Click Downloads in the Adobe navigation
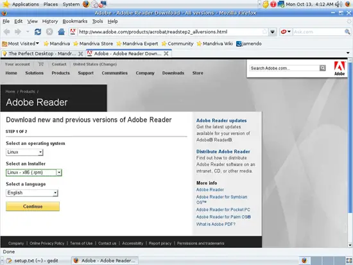The height and width of the screenshot is (265, 353). [173, 73]
